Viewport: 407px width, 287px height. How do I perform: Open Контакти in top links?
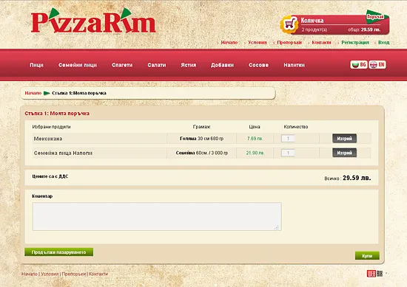point(321,43)
